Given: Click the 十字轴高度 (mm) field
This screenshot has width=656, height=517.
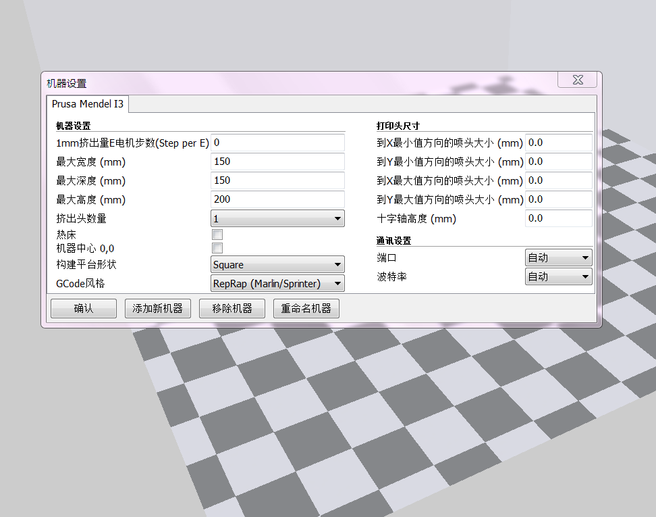Looking at the screenshot, I should coord(558,218).
